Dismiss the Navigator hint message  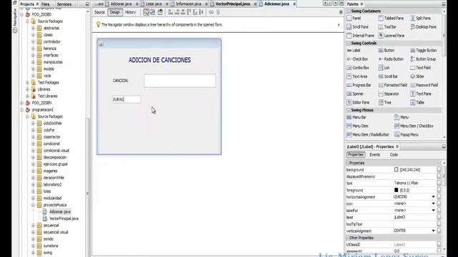(x=338, y=25)
